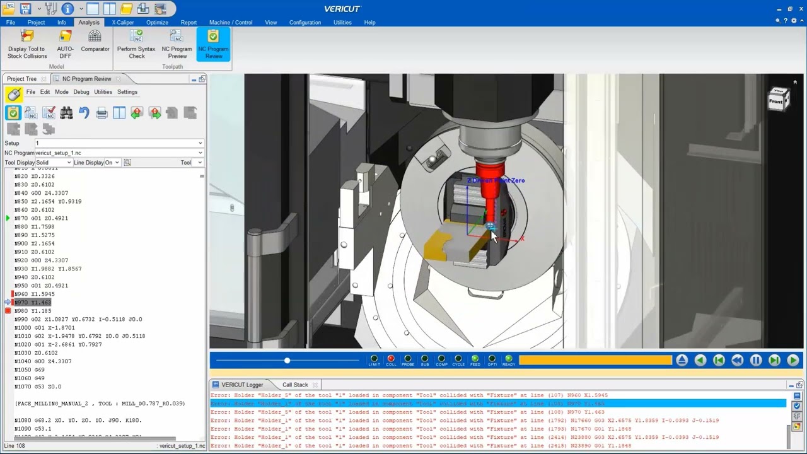Run Perform Syntax Check
807x454 pixels.
136,45
